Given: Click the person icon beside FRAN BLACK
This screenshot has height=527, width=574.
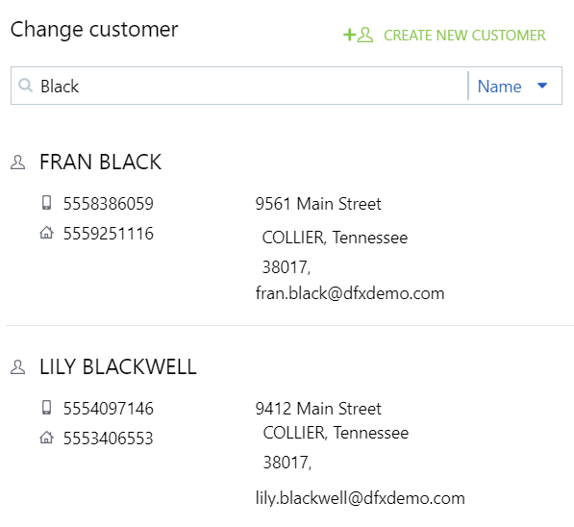Looking at the screenshot, I should [17, 163].
